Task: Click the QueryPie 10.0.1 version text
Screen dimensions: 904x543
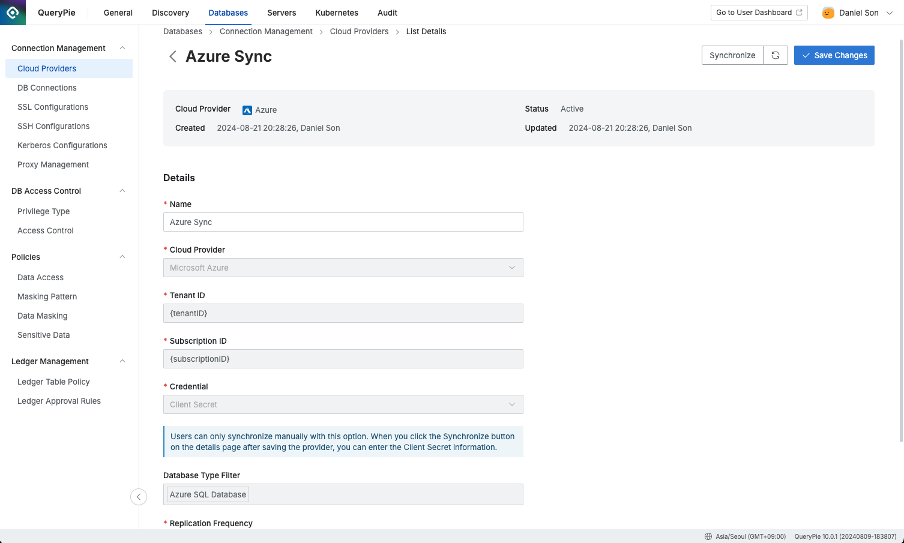Action: tap(845, 536)
